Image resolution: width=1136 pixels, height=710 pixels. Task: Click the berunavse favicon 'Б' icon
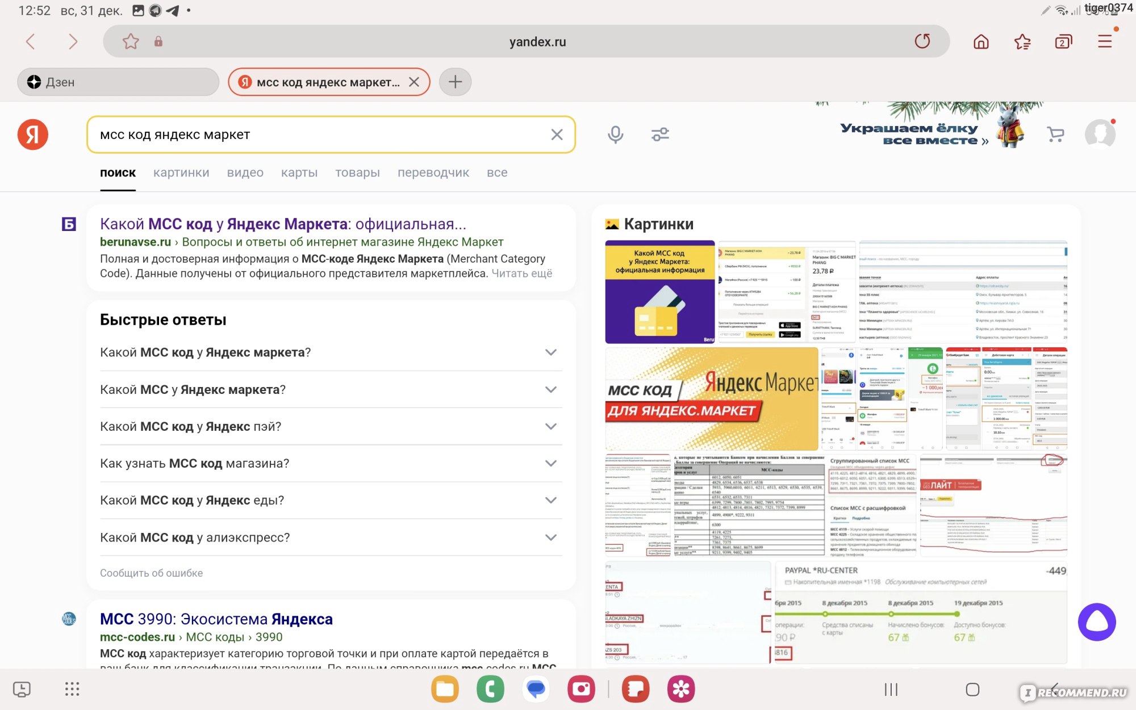tap(69, 224)
